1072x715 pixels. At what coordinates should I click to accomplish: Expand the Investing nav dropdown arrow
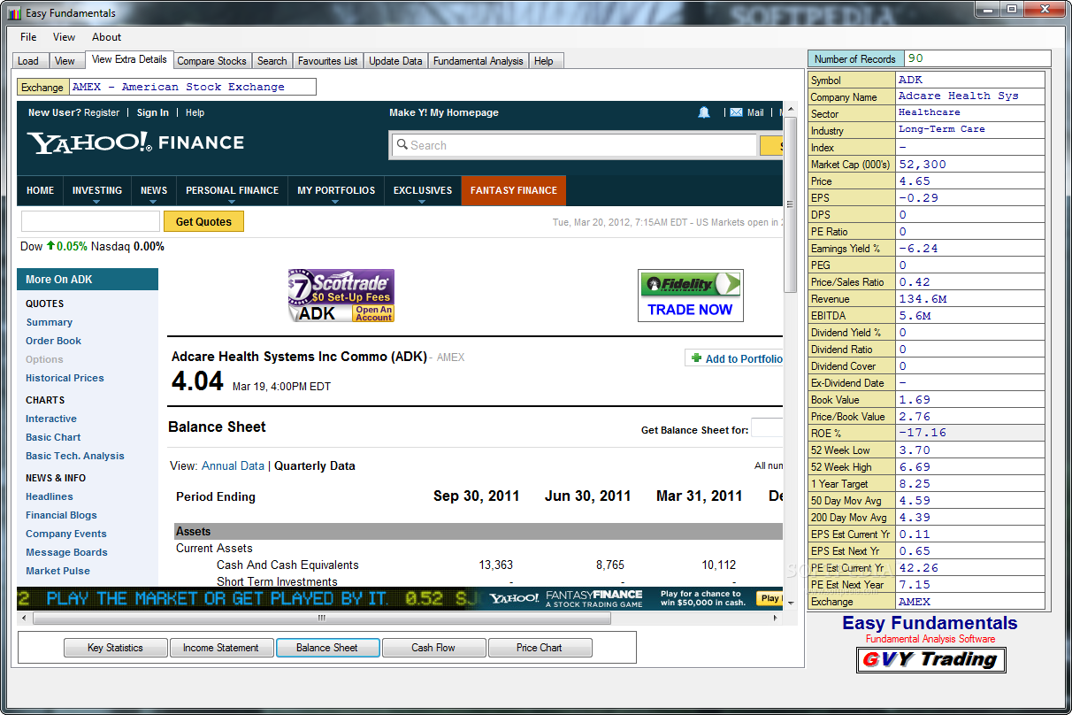pos(96,201)
